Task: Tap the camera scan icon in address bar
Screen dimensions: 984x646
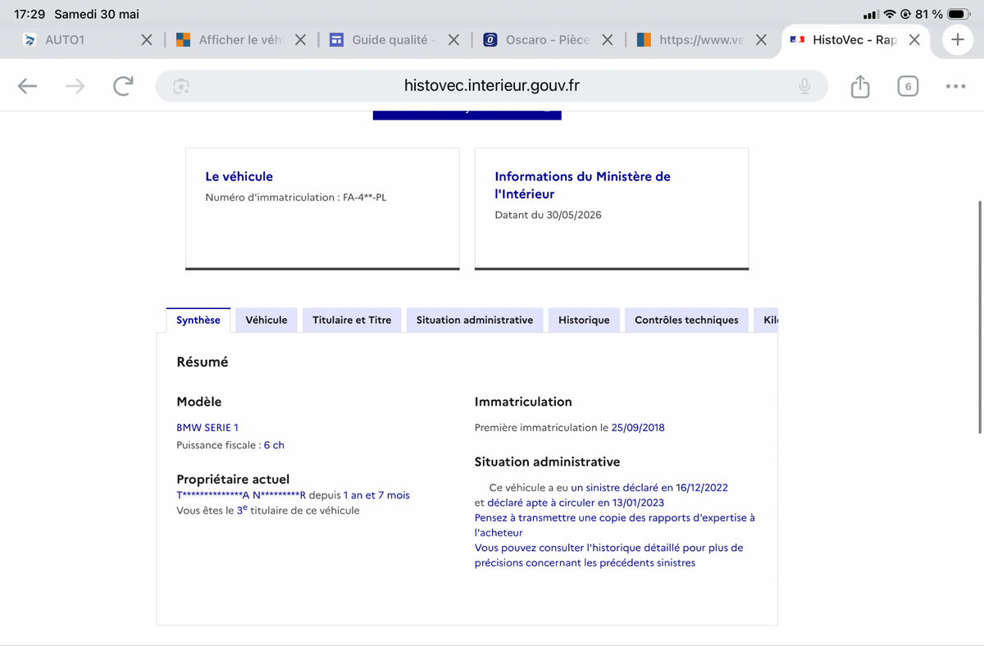Action: [181, 86]
